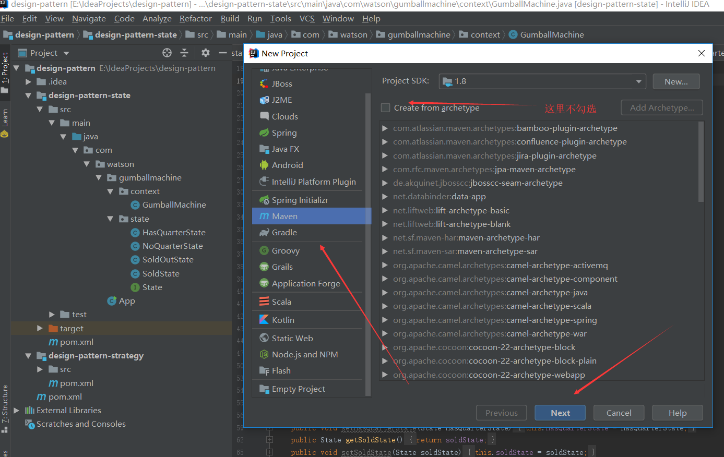
Task: Close the New Project dialog
Action: [x=702, y=53]
